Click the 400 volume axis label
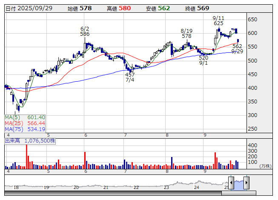 (252, 146)
